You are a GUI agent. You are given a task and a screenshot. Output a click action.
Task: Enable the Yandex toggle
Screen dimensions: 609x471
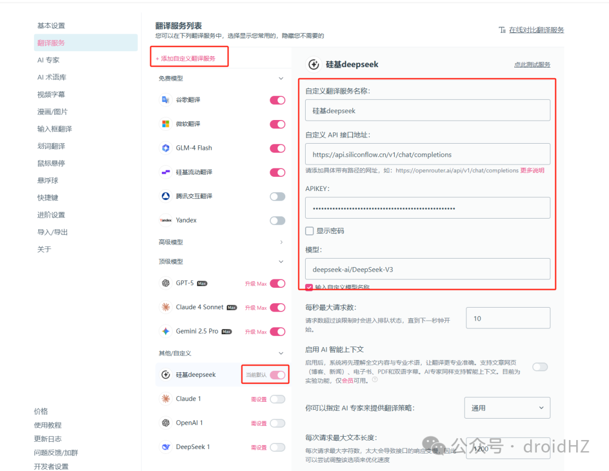coord(277,220)
